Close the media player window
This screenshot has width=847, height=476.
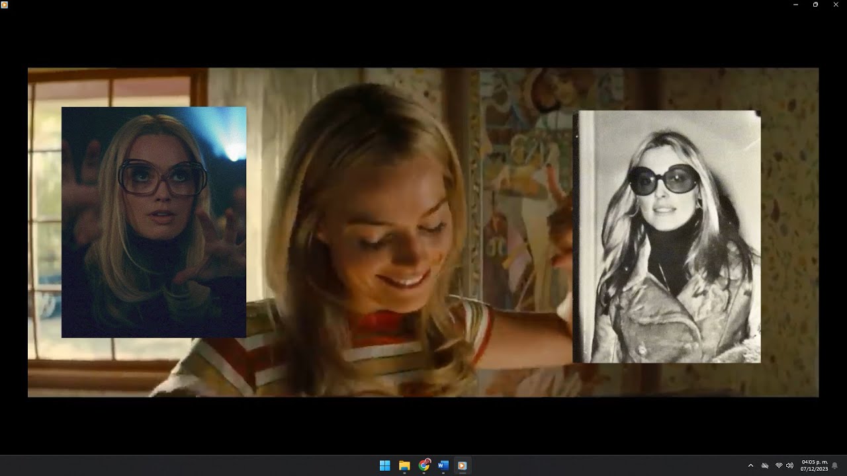click(x=836, y=5)
